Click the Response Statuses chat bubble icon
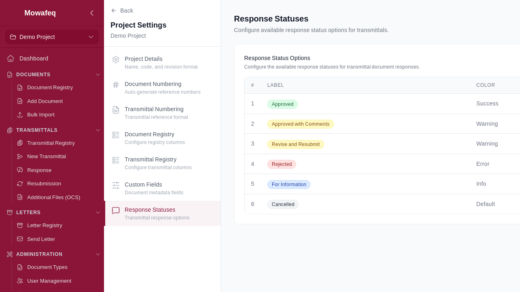 (116, 210)
